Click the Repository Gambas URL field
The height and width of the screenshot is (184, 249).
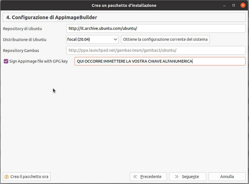[156, 50]
